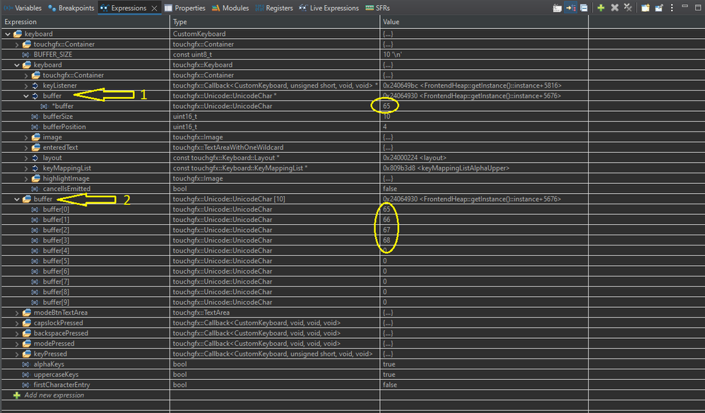This screenshot has height=413, width=705.
Task: Toggle Show Type Names toolbar icon
Action: (557, 8)
